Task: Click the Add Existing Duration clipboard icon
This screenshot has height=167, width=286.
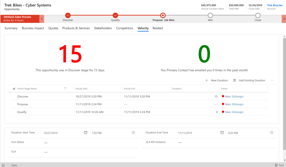Action: (x=235, y=80)
